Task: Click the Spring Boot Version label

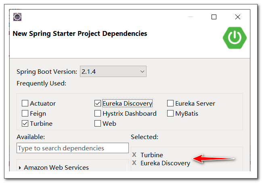Action: pyautogui.click(x=47, y=72)
